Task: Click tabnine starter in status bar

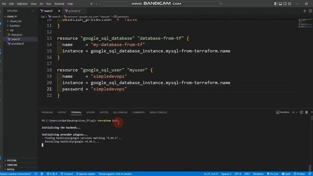Action: click(x=86, y=174)
